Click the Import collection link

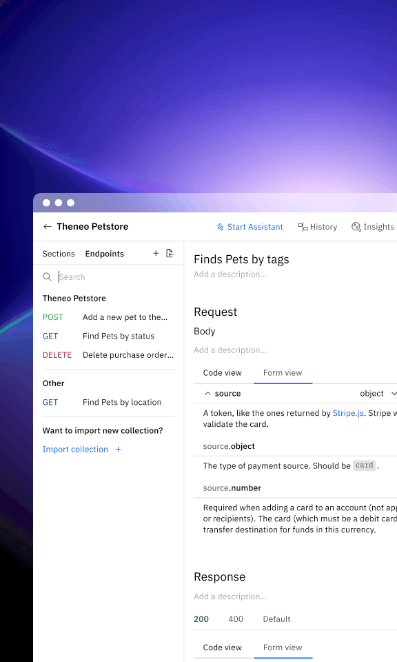coord(75,450)
